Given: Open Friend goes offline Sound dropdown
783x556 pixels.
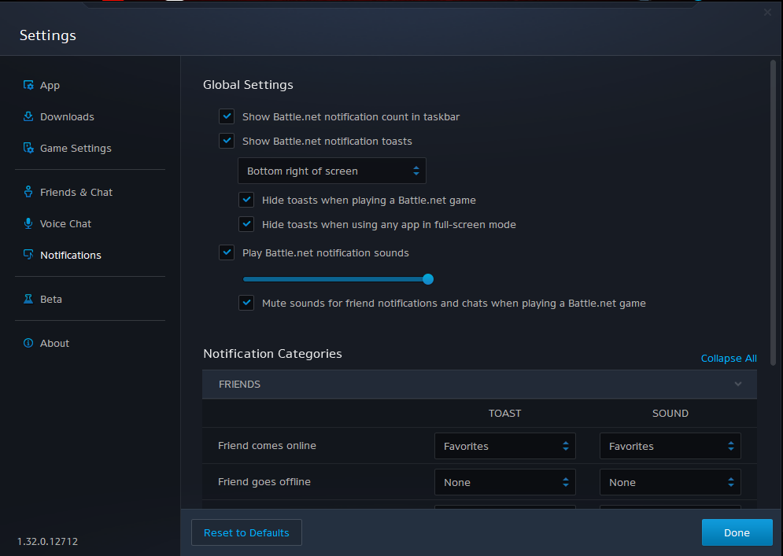Looking at the screenshot, I should (670, 482).
